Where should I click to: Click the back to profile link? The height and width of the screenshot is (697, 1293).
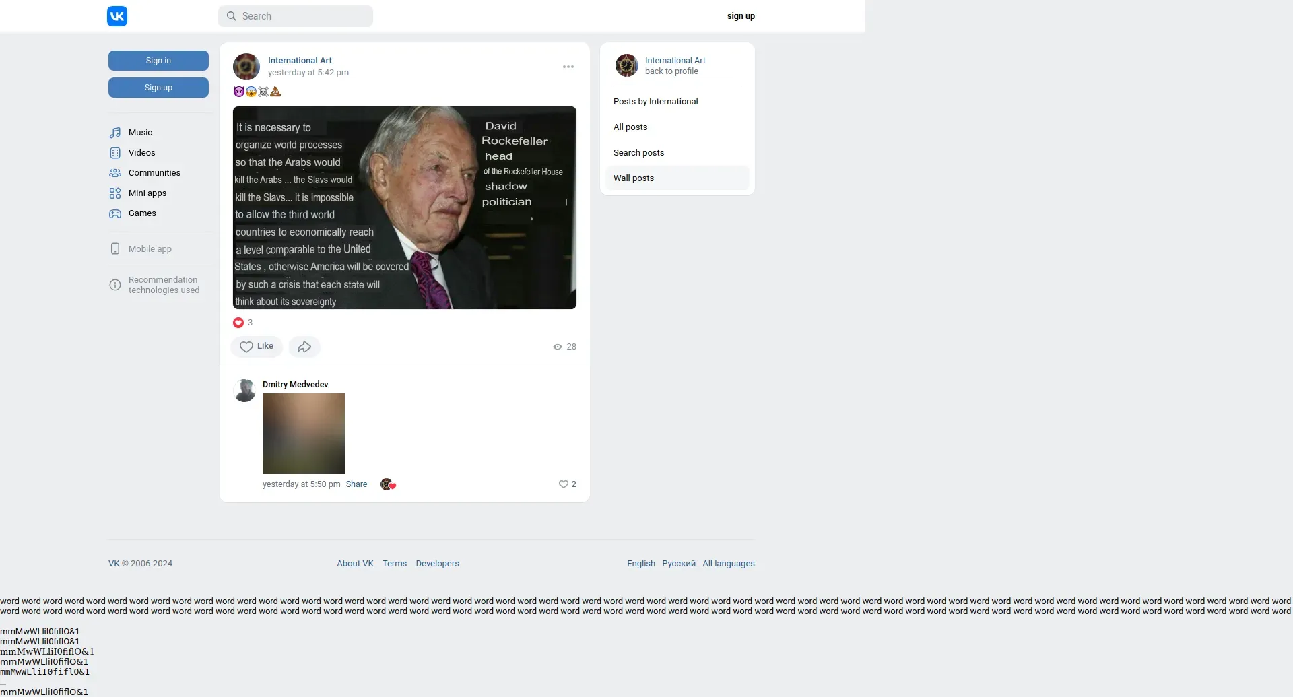click(x=671, y=71)
